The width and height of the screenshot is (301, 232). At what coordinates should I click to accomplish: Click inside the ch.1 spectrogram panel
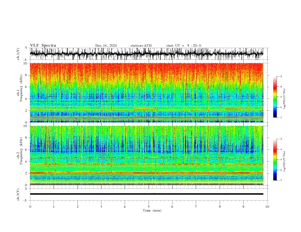(146, 92)
